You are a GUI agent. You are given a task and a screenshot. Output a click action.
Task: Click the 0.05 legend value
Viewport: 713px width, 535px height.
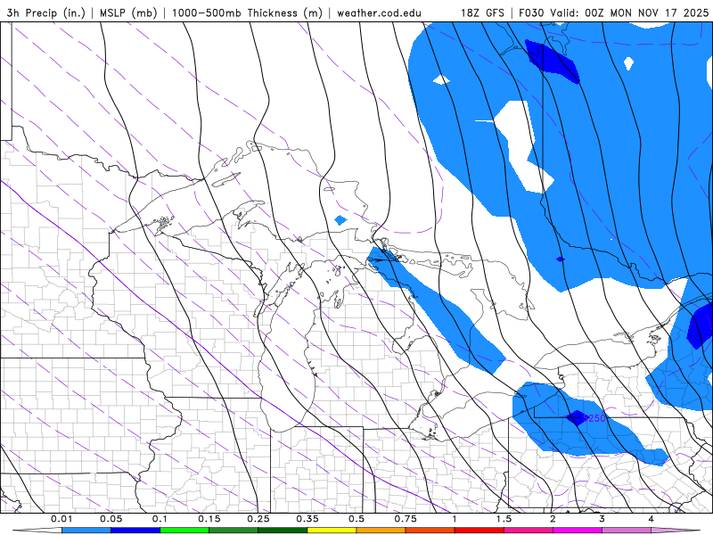click(x=111, y=519)
